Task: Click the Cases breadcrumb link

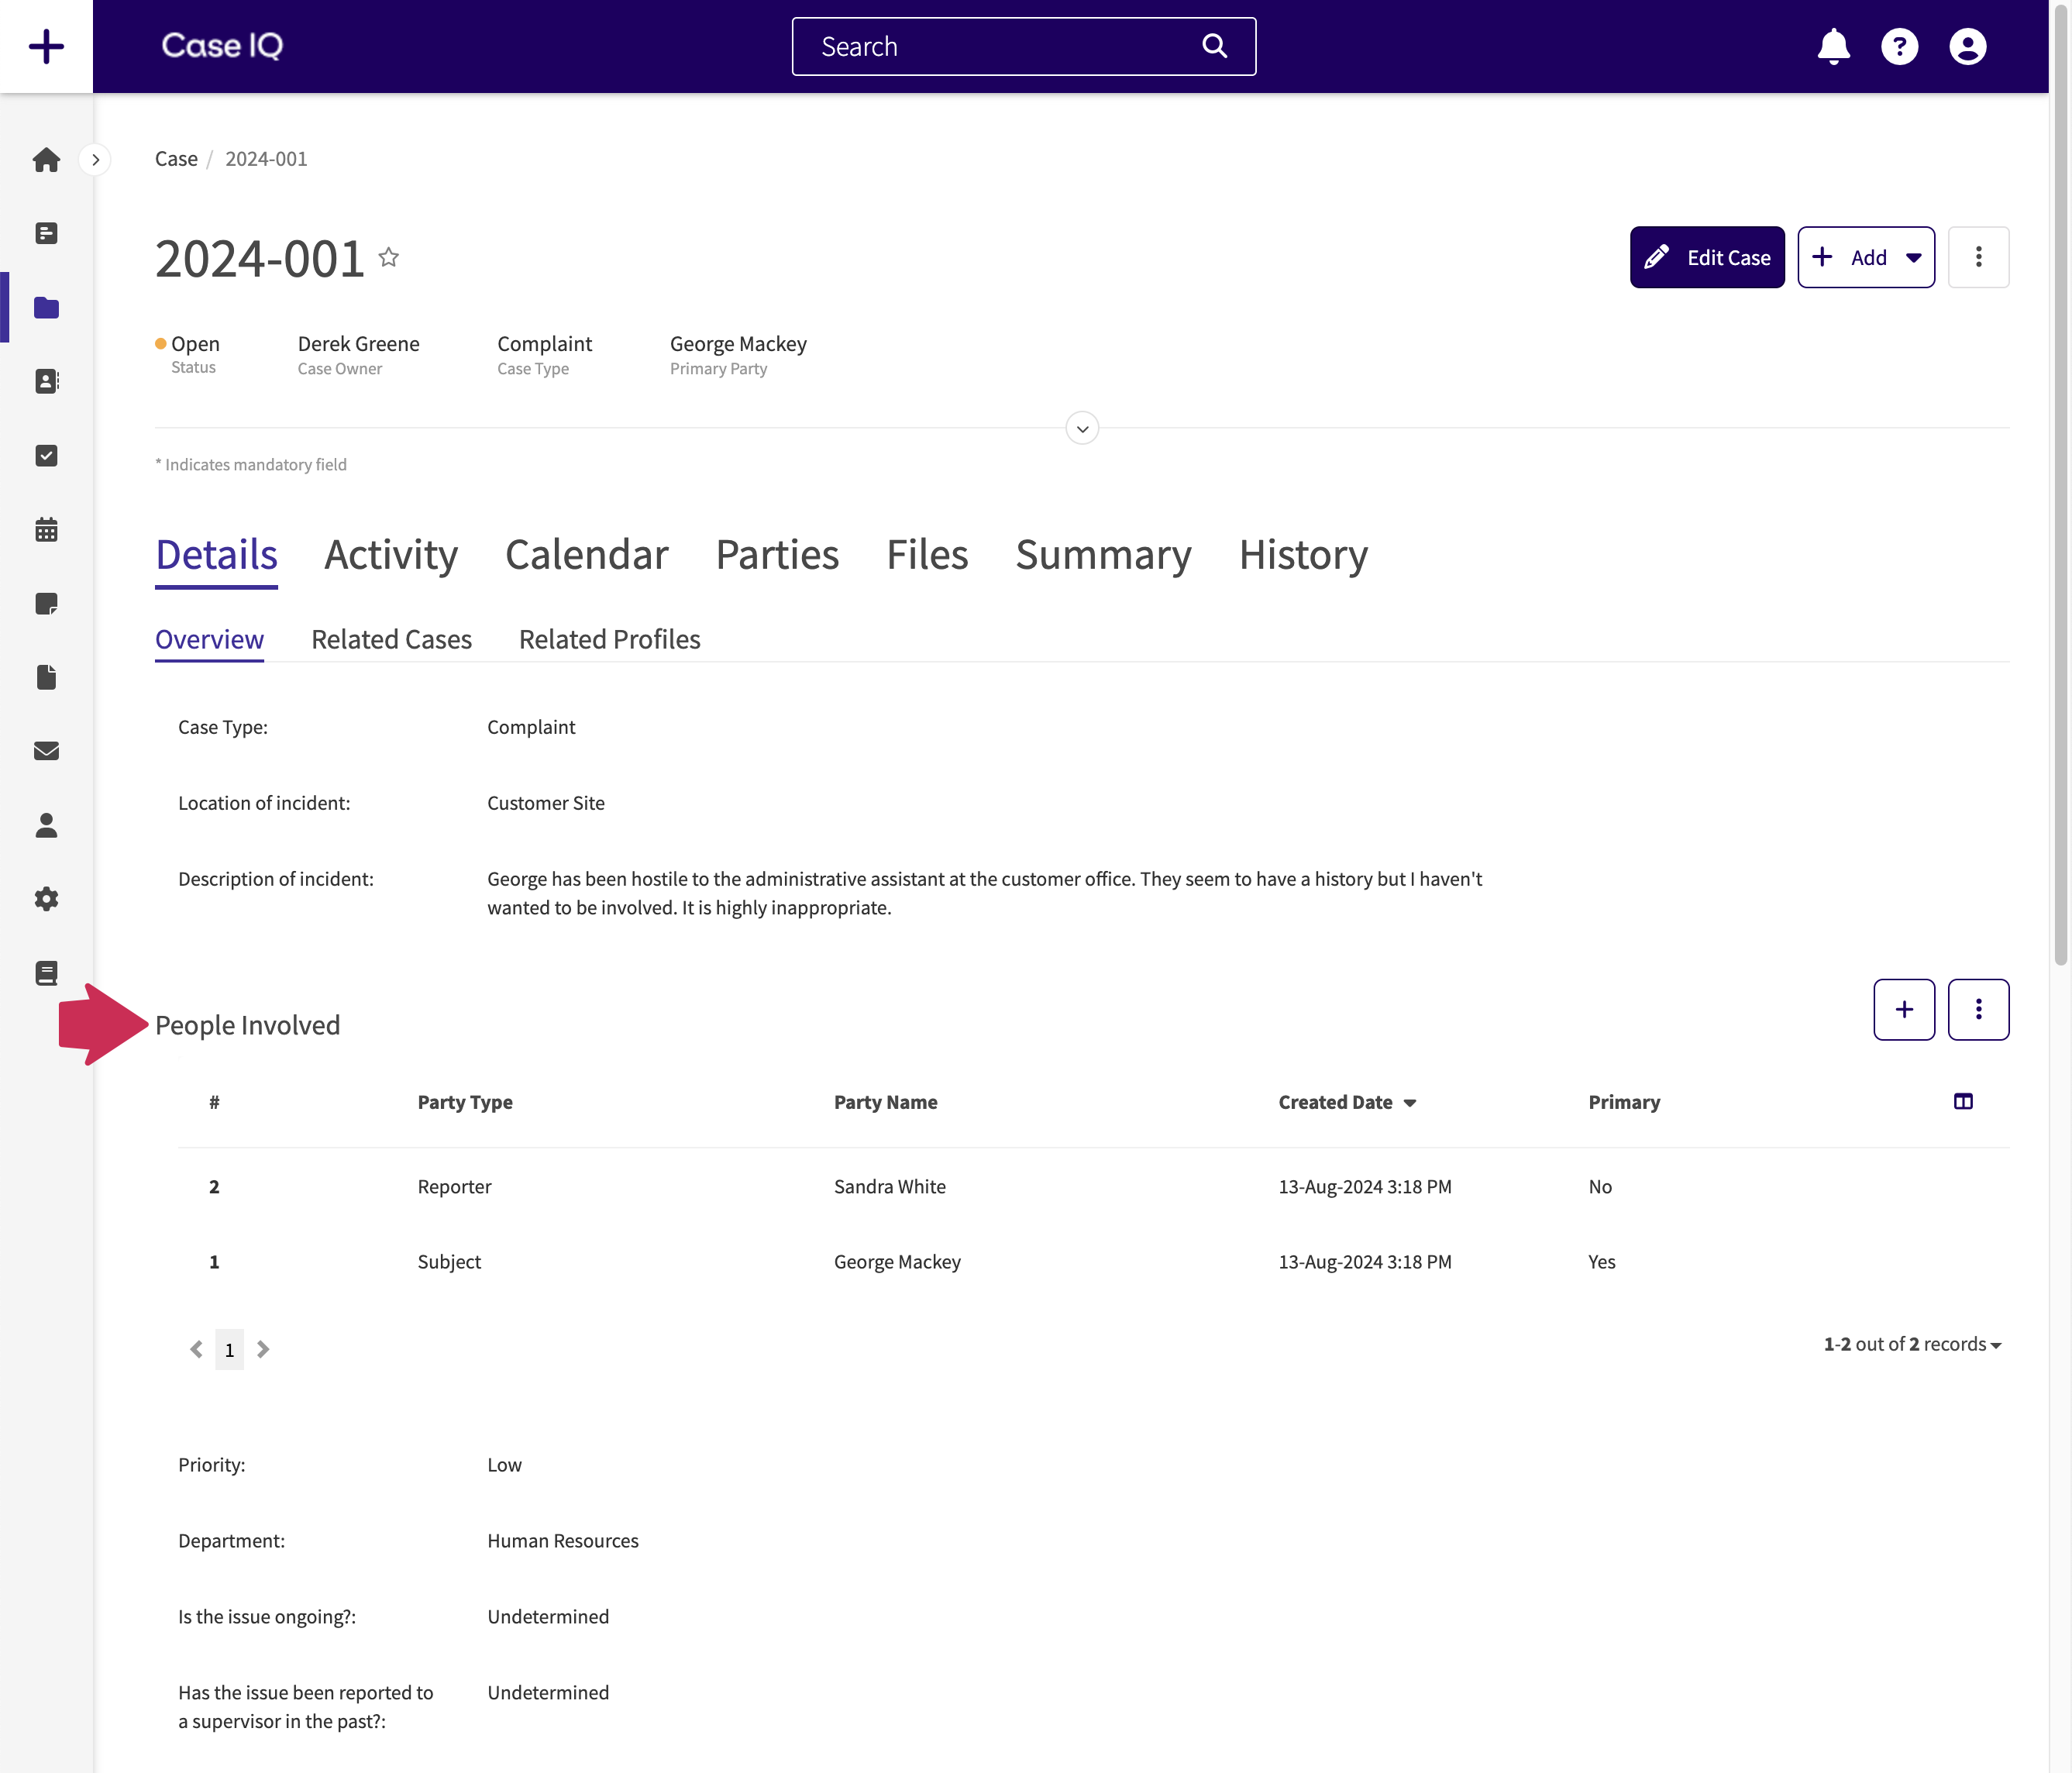Action: pyautogui.click(x=176, y=158)
